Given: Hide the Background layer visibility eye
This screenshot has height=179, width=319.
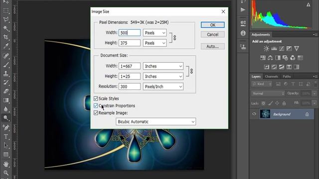Looking at the screenshot, I should pos(254,114).
